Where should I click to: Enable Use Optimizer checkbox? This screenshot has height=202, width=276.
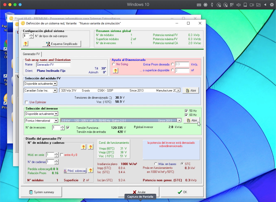point(26,102)
